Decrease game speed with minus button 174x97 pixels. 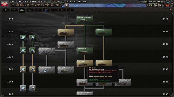(x=146, y=2)
